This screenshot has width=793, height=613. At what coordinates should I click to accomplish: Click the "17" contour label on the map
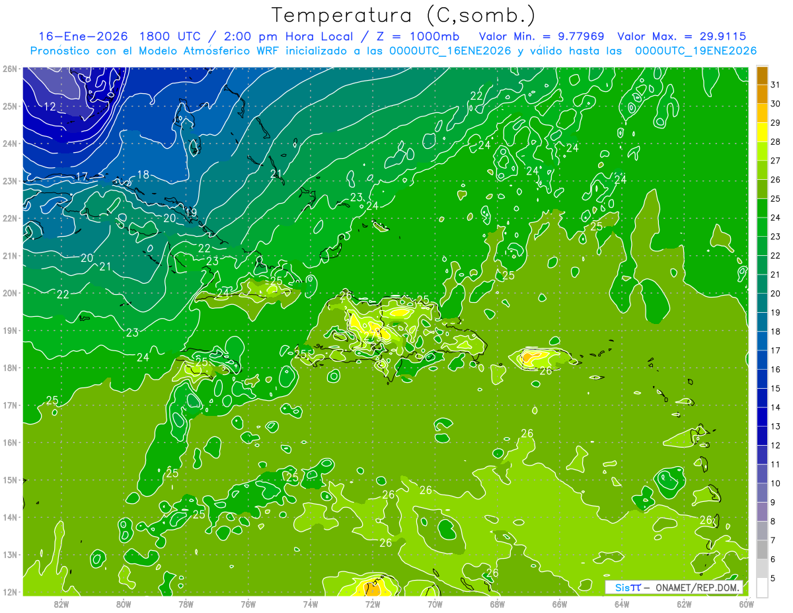pyautogui.click(x=81, y=177)
